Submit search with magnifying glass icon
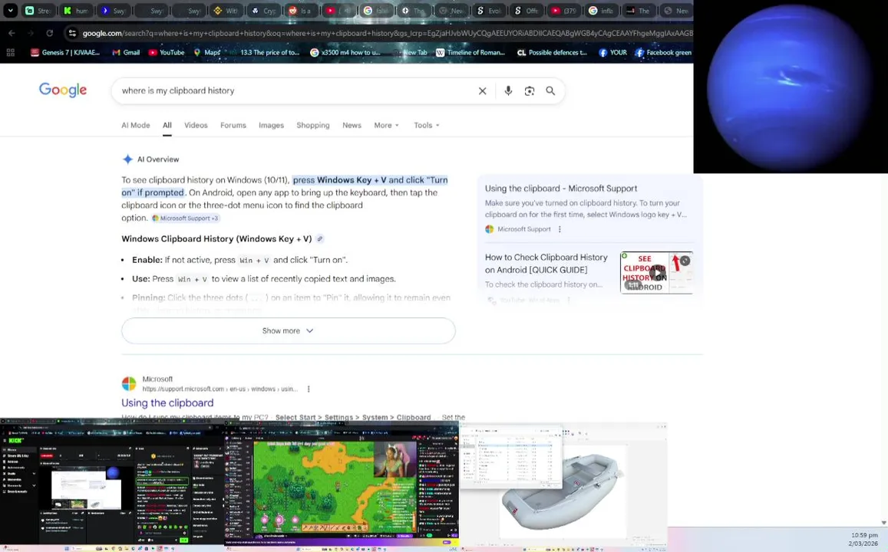Image resolution: width=888 pixels, height=552 pixels. (x=550, y=90)
